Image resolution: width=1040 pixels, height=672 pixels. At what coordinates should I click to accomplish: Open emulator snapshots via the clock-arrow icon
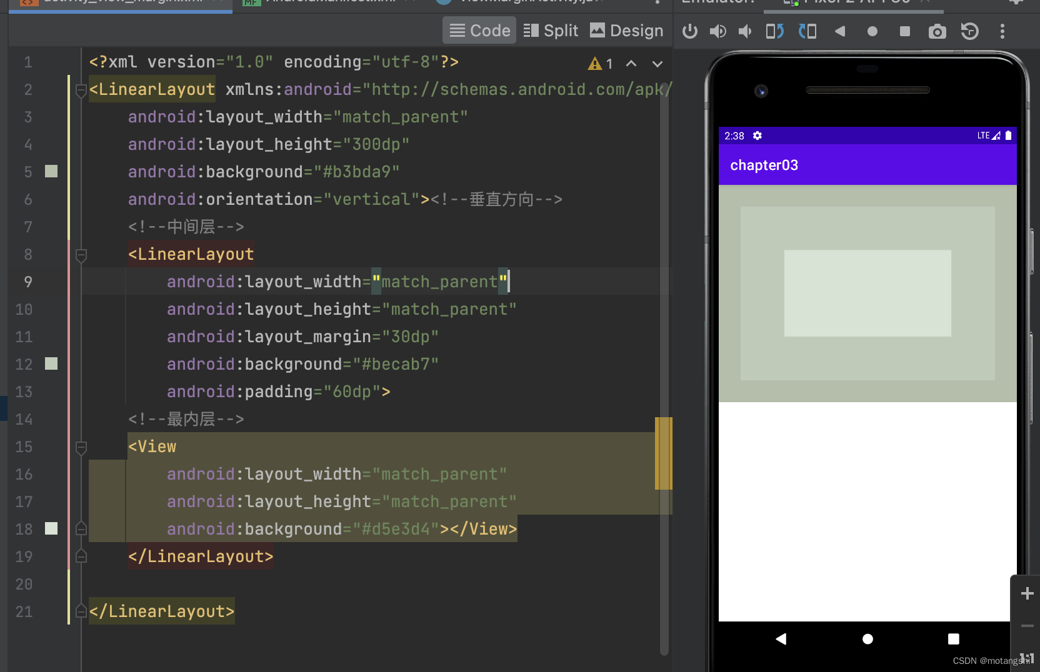969,31
